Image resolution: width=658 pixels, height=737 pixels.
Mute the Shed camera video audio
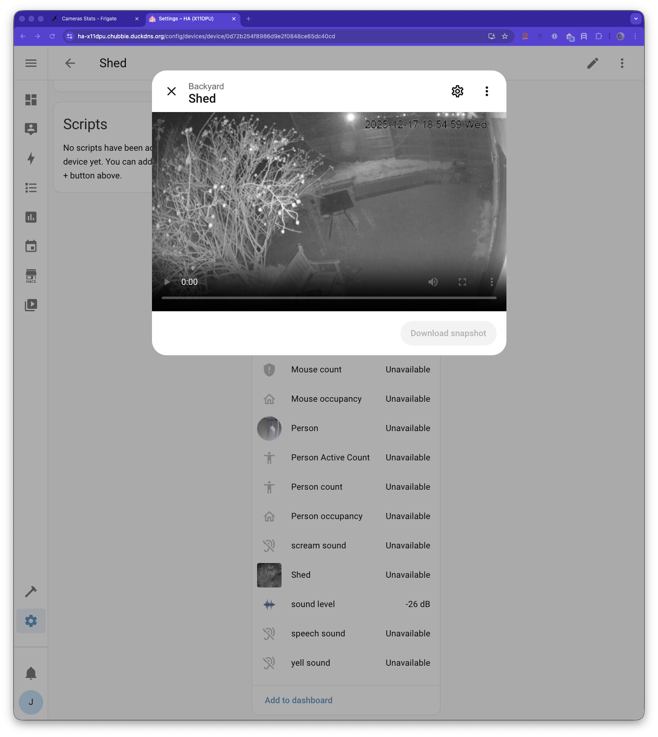pyautogui.click(x=433, y=282)
